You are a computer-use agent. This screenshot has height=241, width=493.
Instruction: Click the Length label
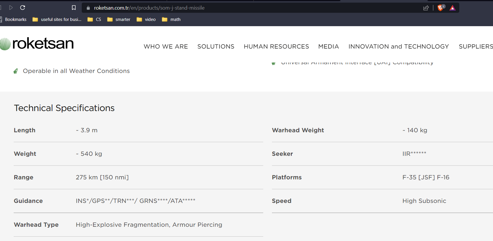(25, 130)
